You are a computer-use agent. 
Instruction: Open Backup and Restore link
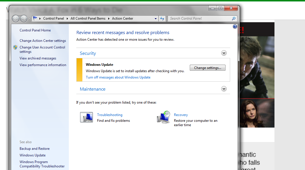click(35, 149)
